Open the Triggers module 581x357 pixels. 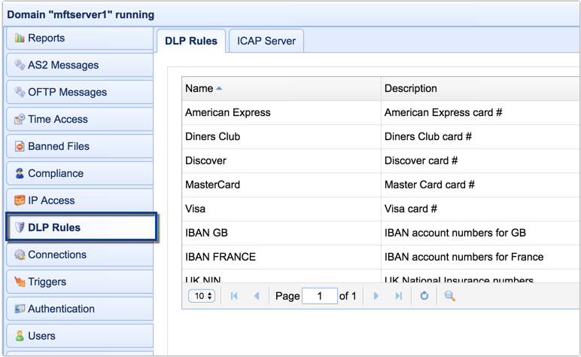(80, 282)
